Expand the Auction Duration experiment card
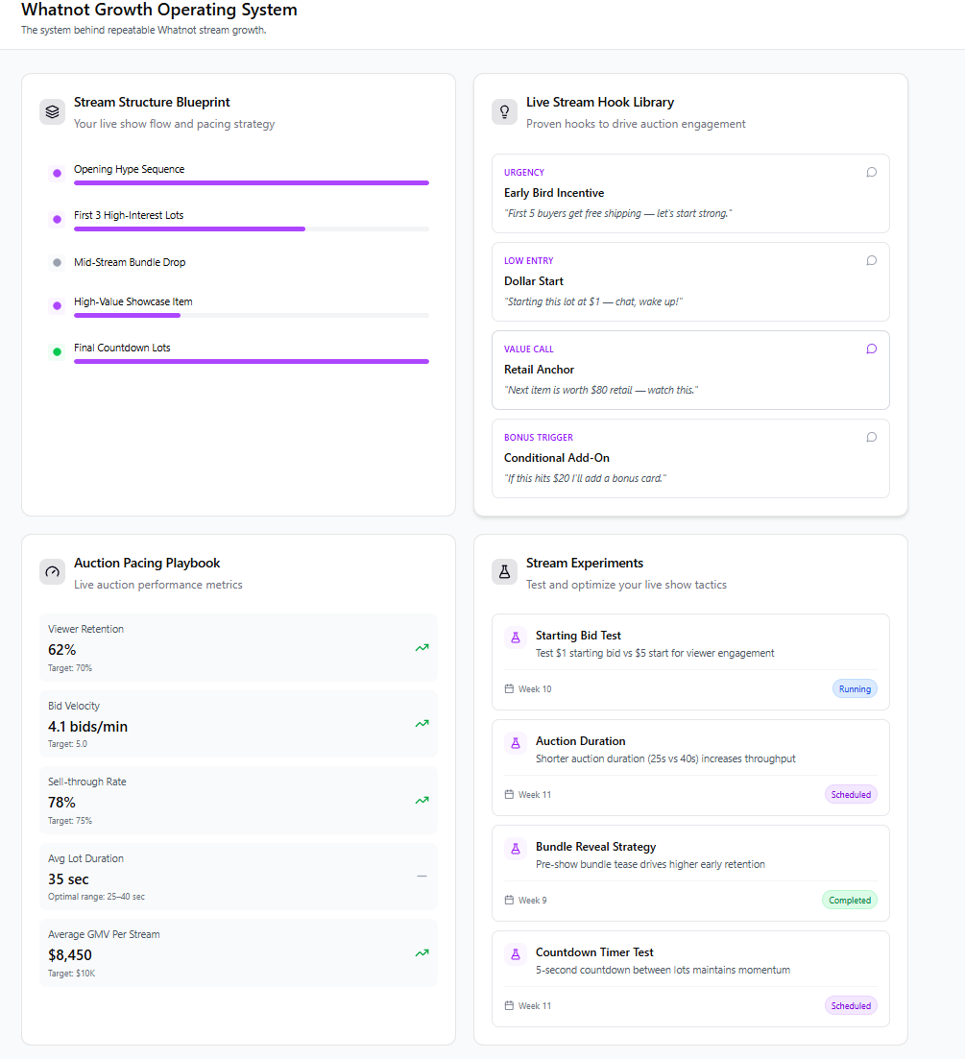This screenshot has width=965, height=1059. (689, 767)
